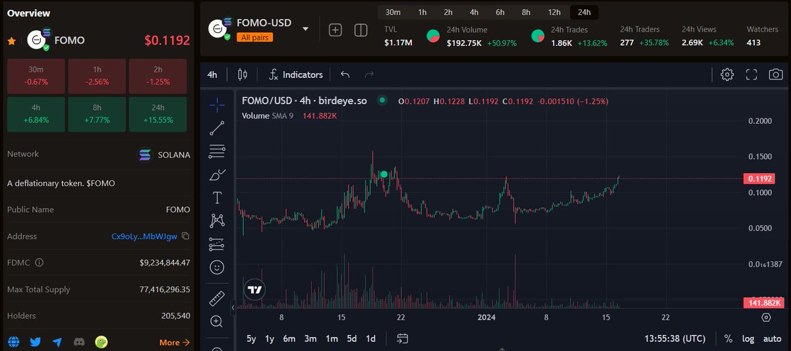Open the price scale settings gear

pos(766,317)
